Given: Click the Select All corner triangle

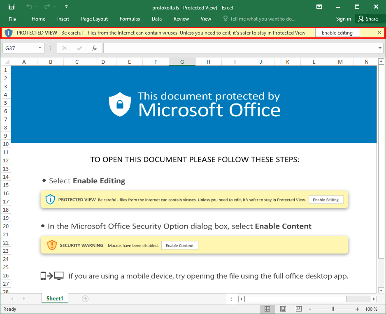Looking at the screenshot, I should click(x=7, y=62).
